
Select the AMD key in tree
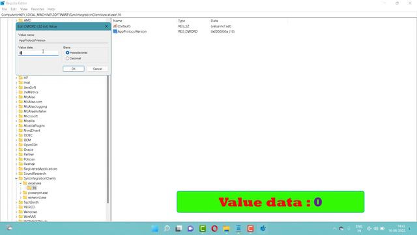pos(27,20)
